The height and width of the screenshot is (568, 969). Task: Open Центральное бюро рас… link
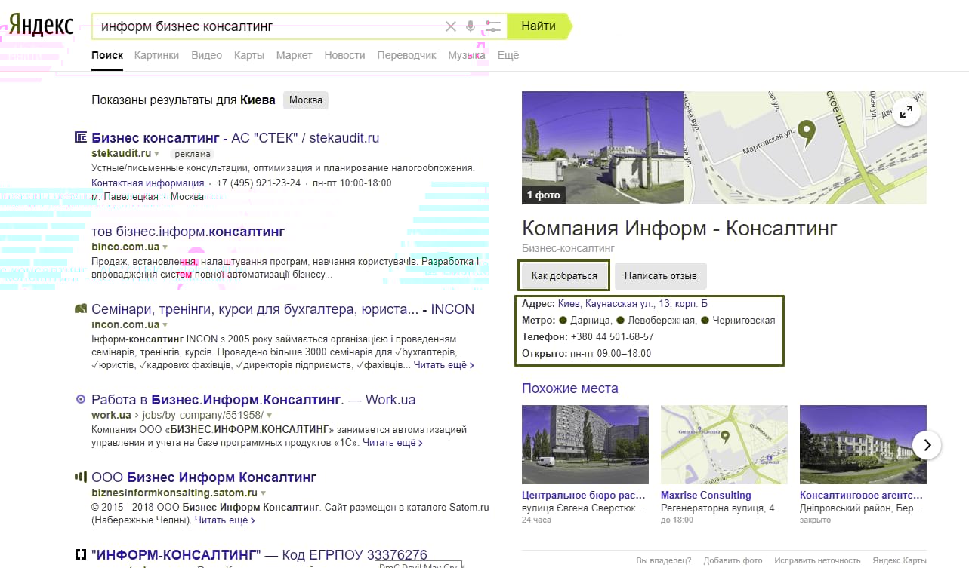584,496
